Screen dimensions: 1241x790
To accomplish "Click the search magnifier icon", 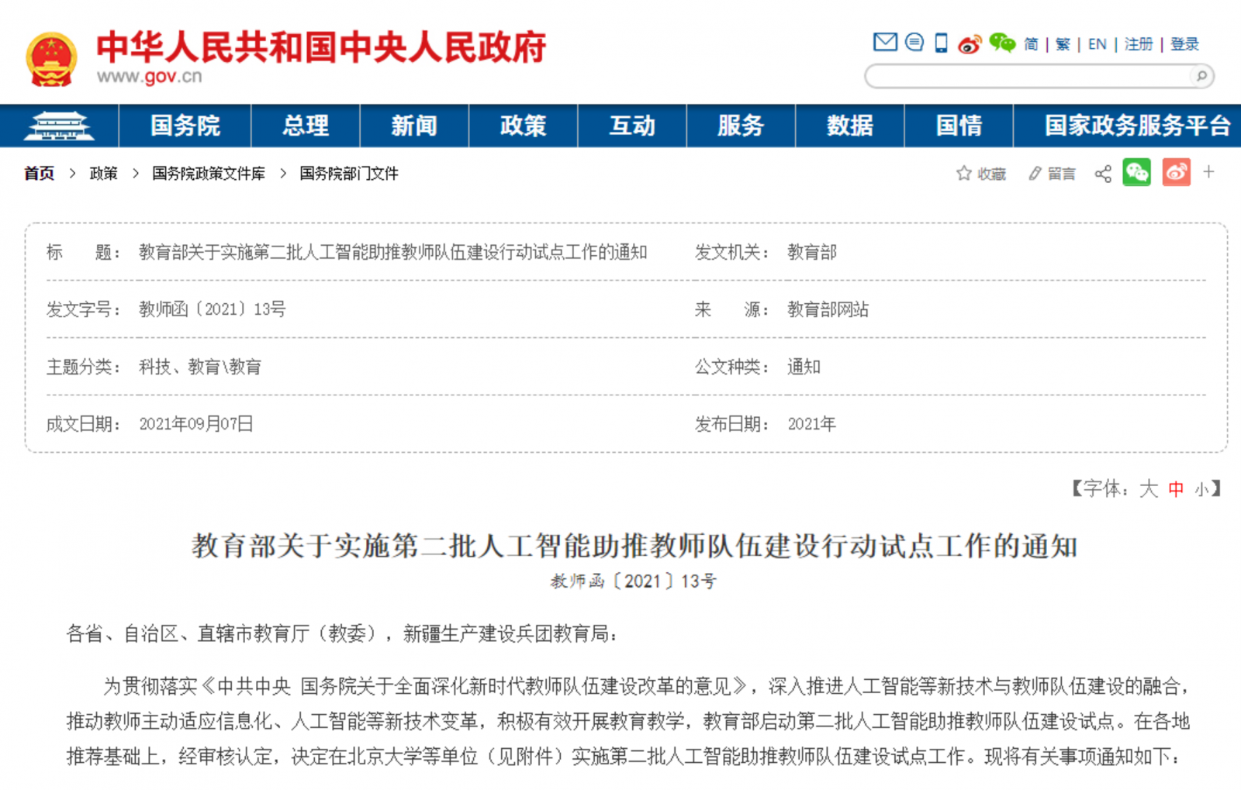I will (1201, 76).
